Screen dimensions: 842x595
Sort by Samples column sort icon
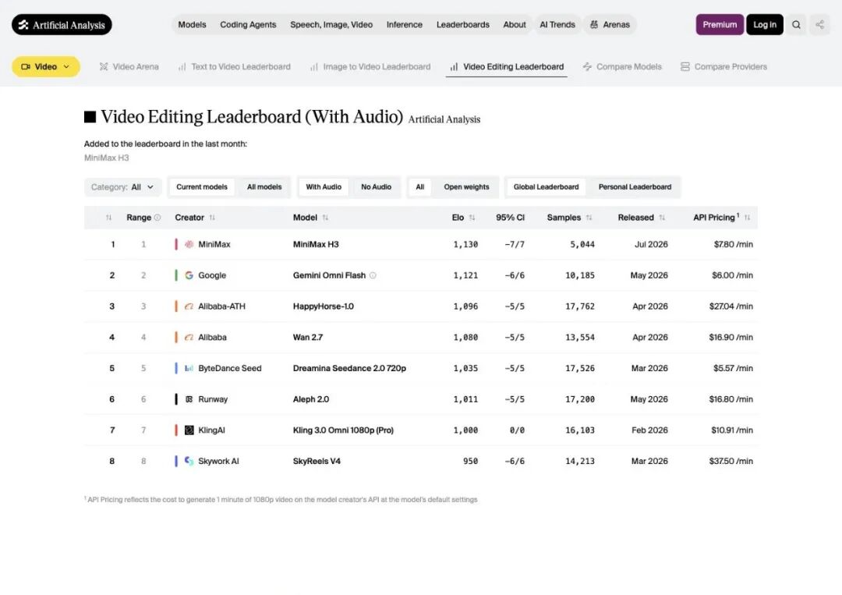[x=589, y=218]
